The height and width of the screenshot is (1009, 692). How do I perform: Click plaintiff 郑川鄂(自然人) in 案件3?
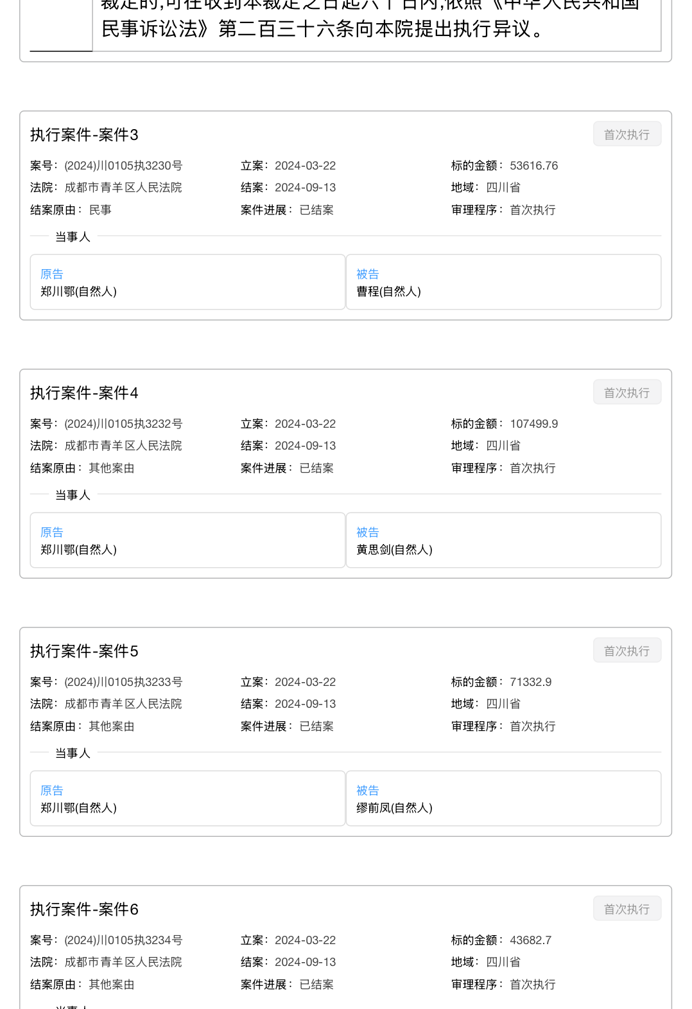pyautogui.click(x=78, y=292)
